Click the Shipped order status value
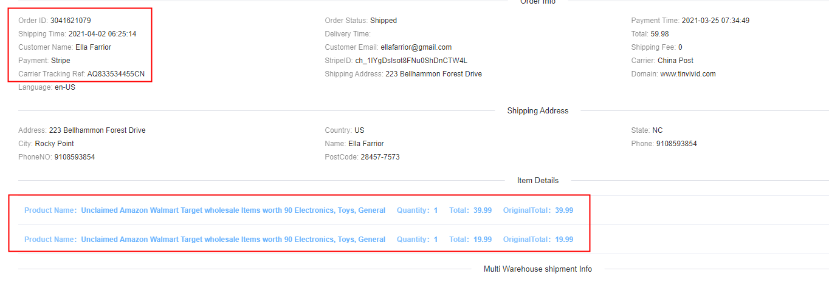Viewport: 829px width, 282px height. pos(383,21)
